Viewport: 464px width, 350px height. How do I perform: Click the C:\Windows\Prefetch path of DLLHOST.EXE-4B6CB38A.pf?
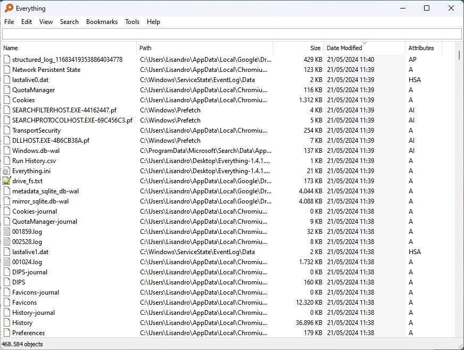(170, 141)
